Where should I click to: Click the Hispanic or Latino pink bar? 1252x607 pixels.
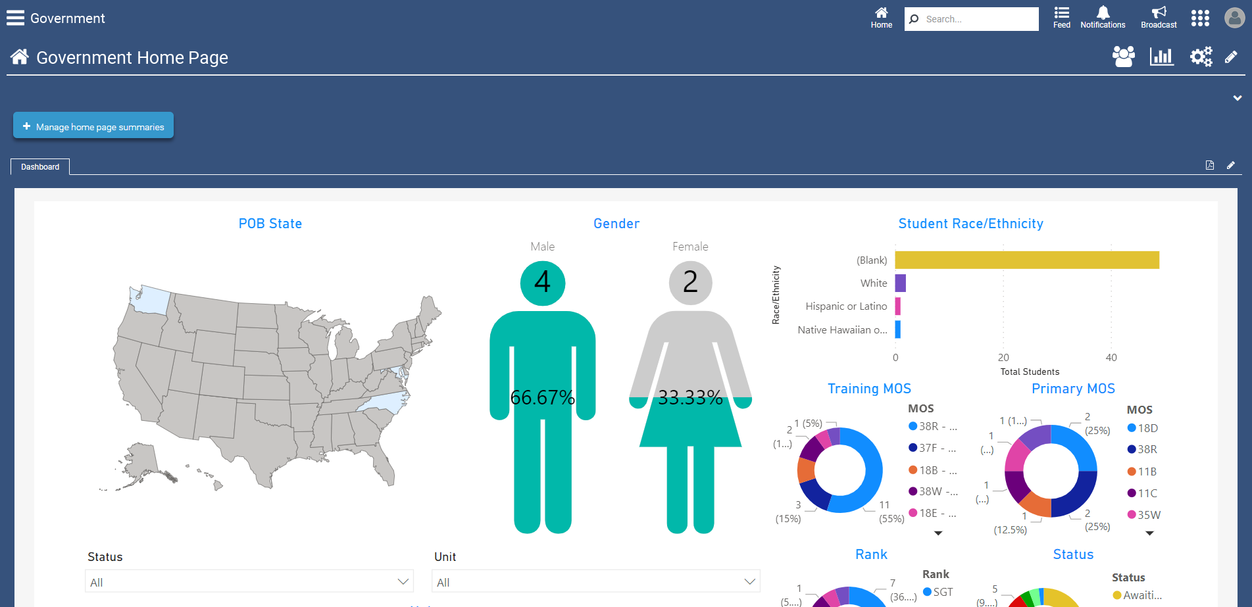click(897, 306)
